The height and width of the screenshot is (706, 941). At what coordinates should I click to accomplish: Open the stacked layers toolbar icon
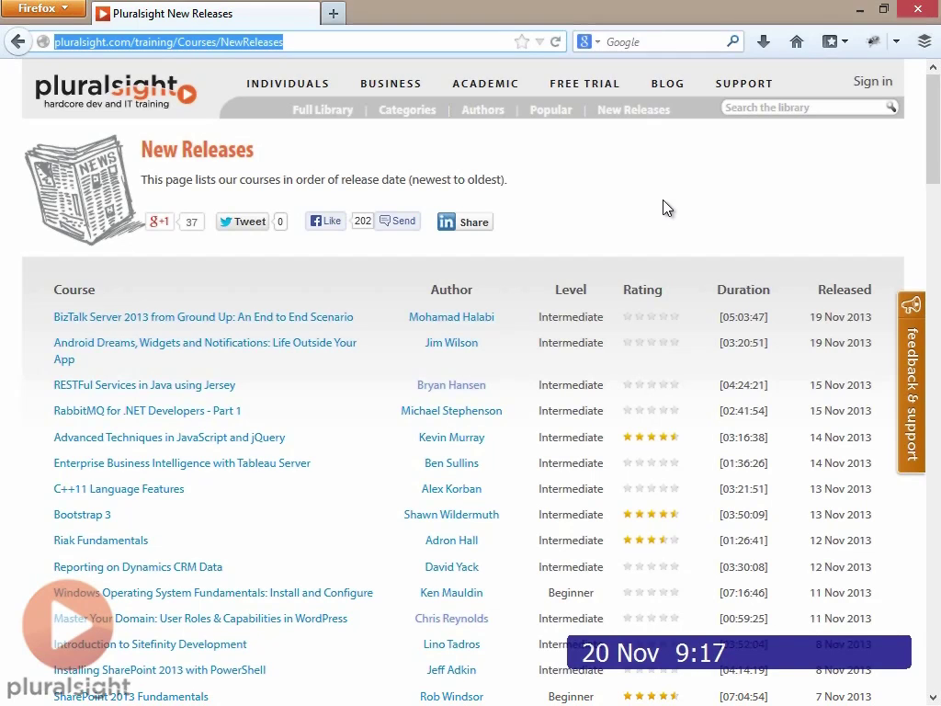(x=924, y=41)
